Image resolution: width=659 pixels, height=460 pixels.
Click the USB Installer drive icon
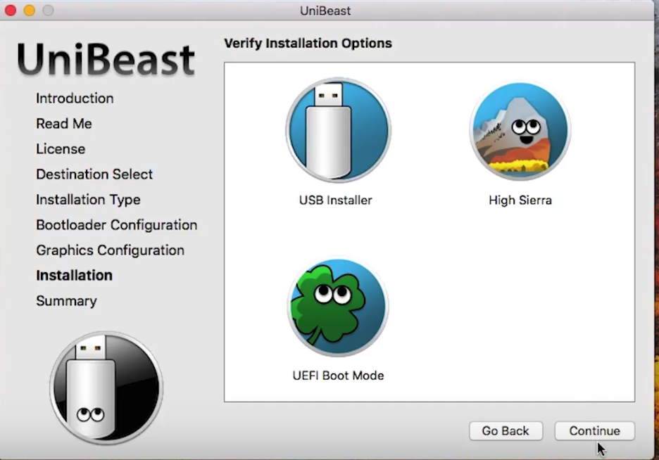[338, 130]
